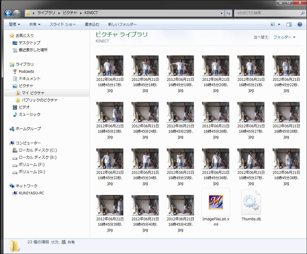The image size is (307, 254).
Task: Select the 16時45分28秒.jpg thumbnail
Action: [x=286, y=112]
